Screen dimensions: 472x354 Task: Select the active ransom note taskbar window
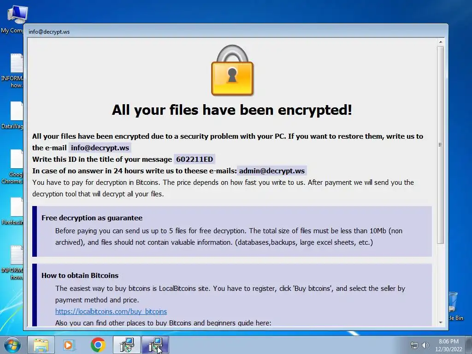[x=155, y=345]
